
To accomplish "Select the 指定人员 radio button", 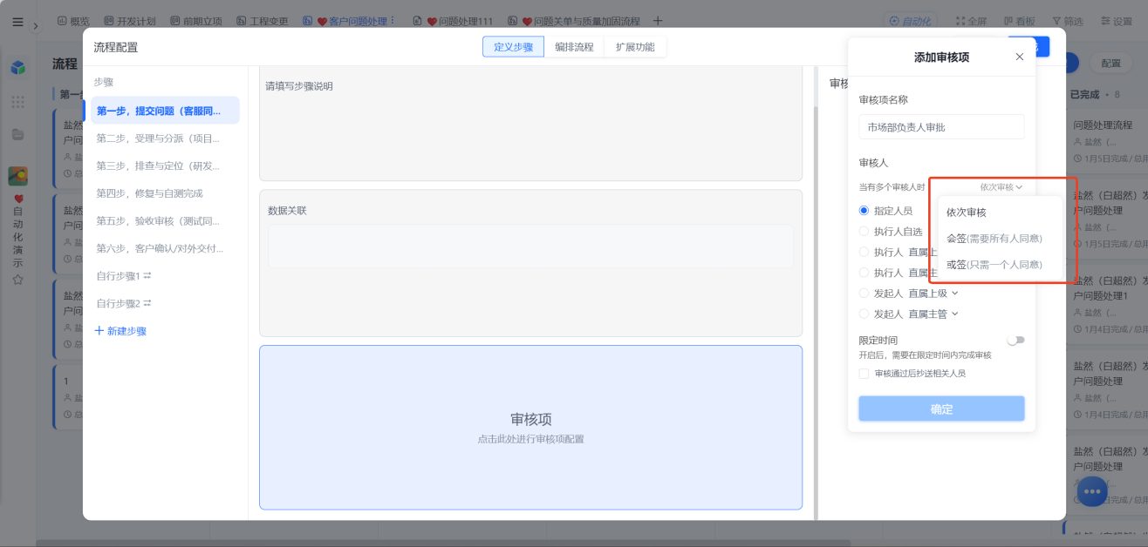I will pyautogui.click(x=864, y=211).
